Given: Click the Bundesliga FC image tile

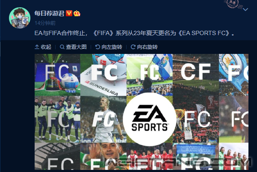Looking at the screenshot, I should (x=103, y=75).
